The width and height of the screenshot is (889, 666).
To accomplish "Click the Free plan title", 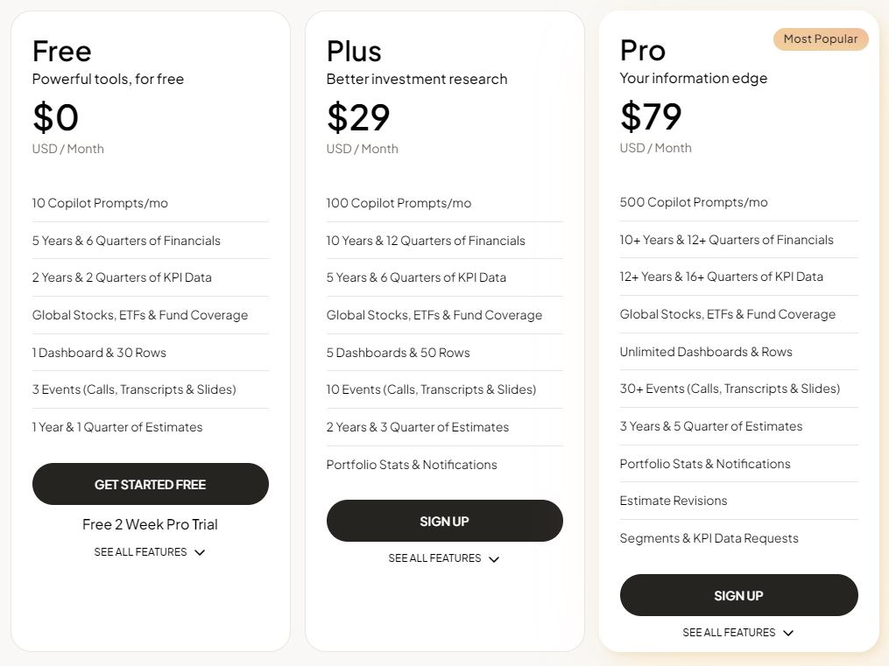I will pos(62,51).
